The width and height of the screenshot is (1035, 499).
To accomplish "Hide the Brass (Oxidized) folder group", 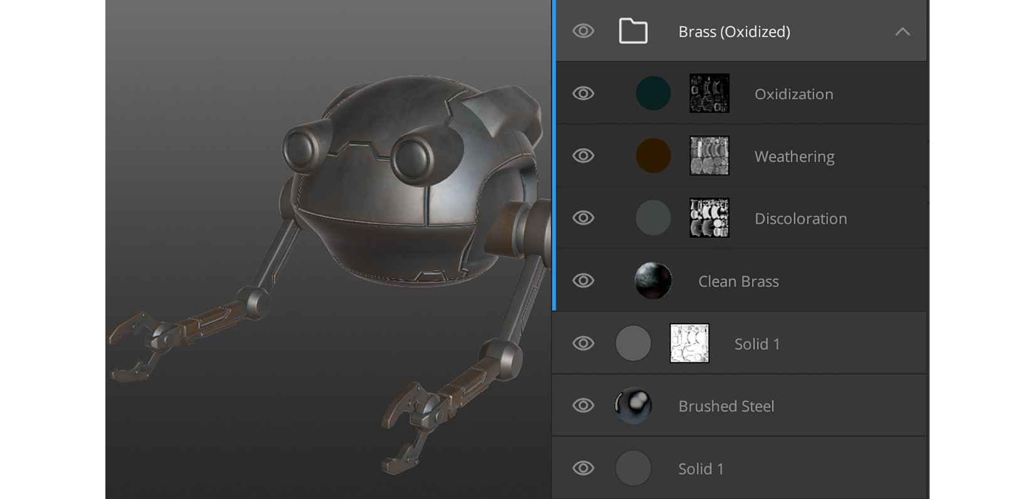I will click(583, 31).
